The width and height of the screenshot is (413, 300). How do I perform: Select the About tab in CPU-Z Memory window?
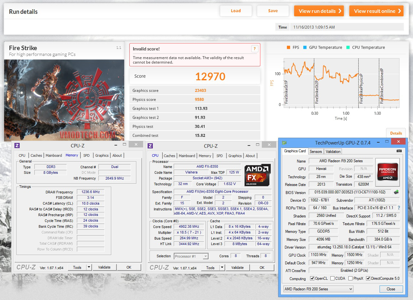(x=117, y=155)
